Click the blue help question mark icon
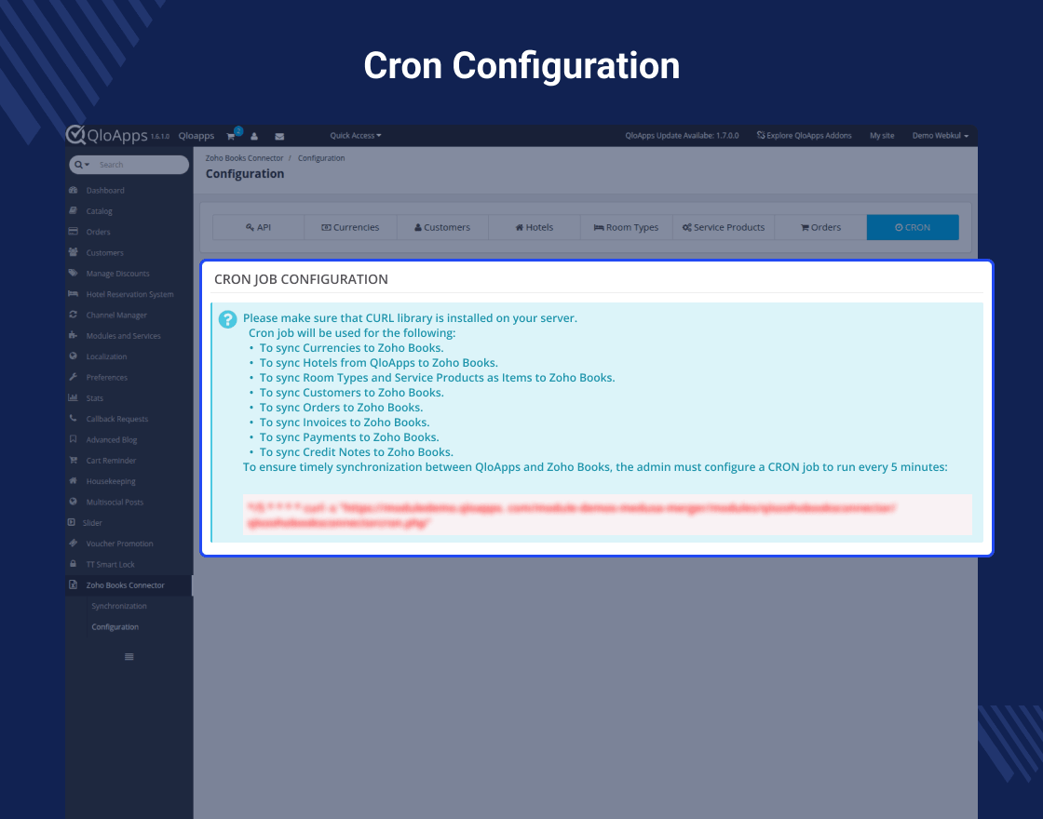Screen dimensions: 1043x819 227,319
